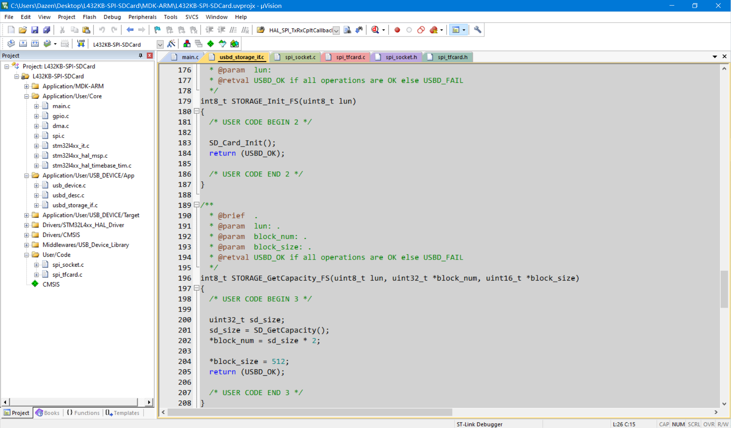731x428 pixels.
Task: Open the Peripherals menu
Action: (x=142, y=17)
